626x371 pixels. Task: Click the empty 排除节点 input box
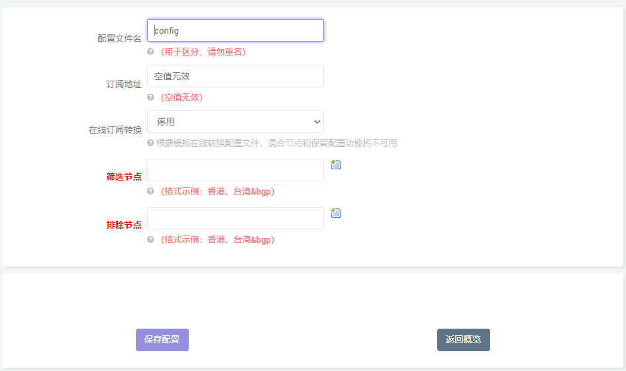pos(235,218)
